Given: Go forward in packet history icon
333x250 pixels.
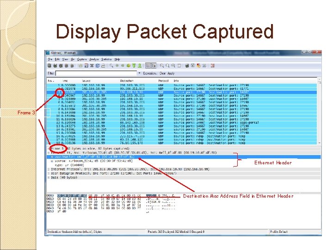Looking at the screenshot, I should click(x=123, y=66).
